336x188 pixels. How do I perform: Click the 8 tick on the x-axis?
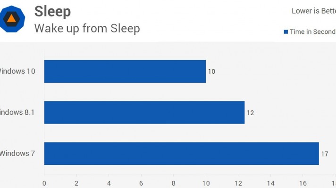(x=174, y=183)
